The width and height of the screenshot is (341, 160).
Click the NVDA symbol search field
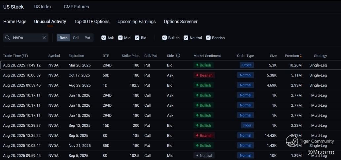(x=26, y=38)
